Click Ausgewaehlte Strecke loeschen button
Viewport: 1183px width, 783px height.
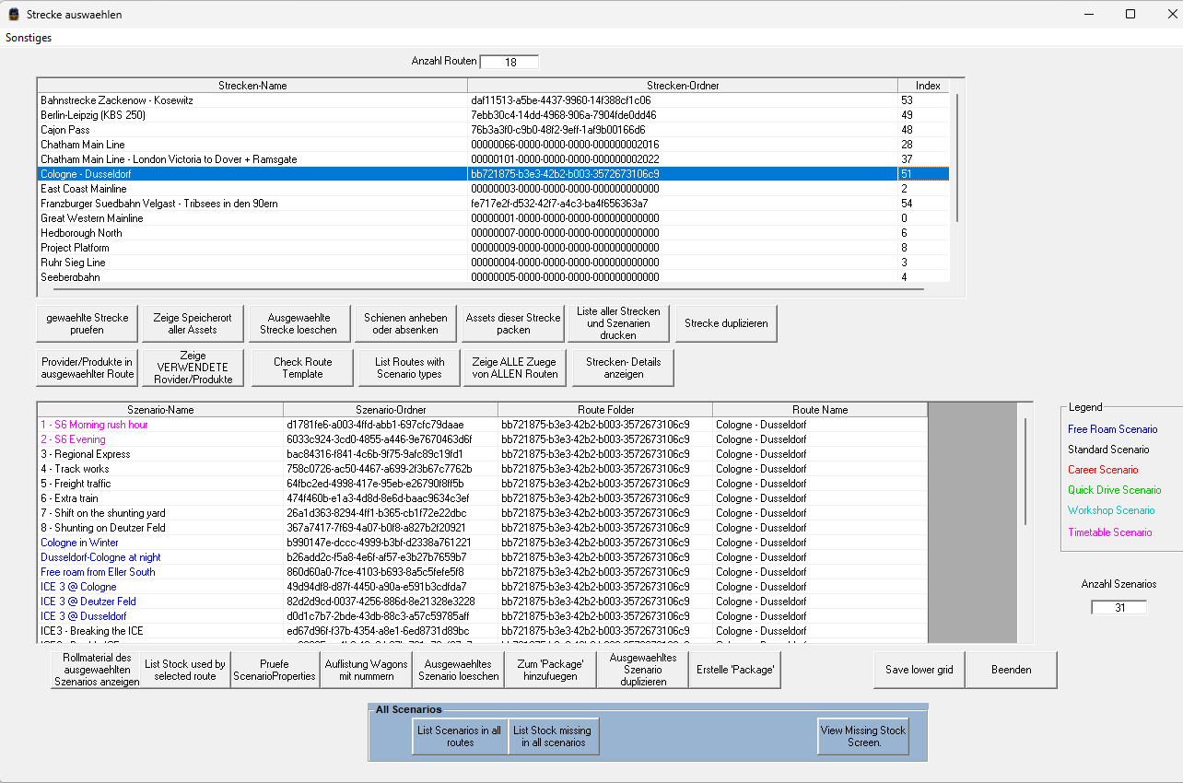pos(299,323)
